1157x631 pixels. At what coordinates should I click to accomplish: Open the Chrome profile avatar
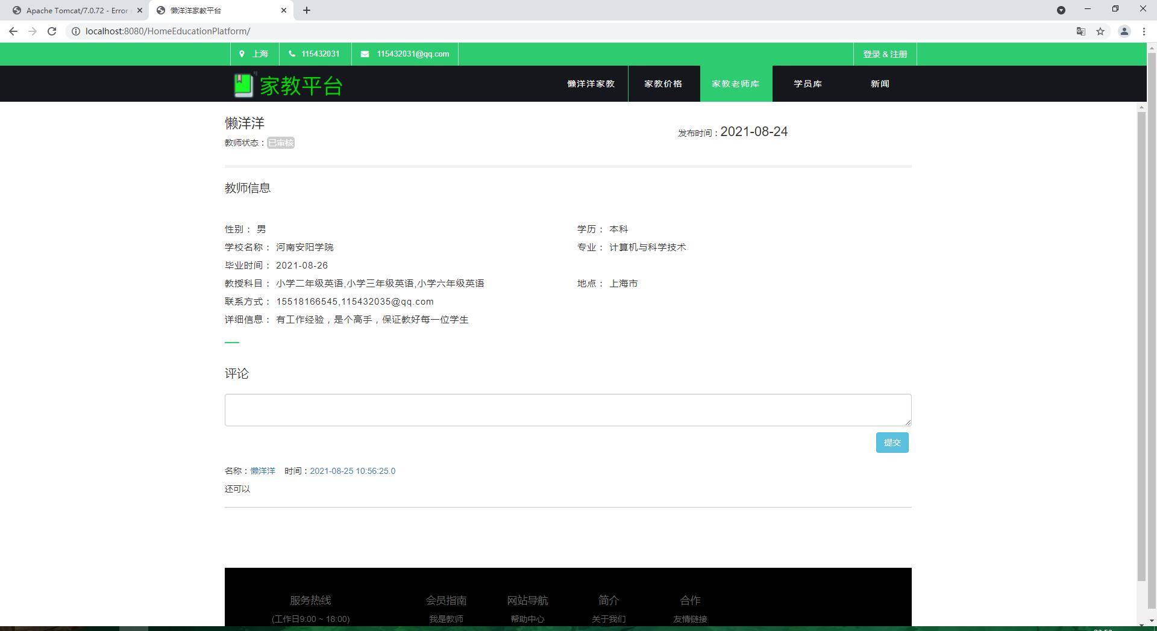(x=1124, y=31)
